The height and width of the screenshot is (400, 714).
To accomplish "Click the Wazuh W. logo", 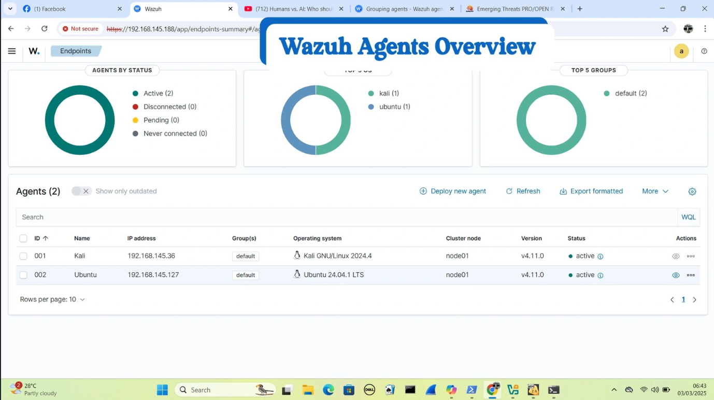I will (34, 51).
